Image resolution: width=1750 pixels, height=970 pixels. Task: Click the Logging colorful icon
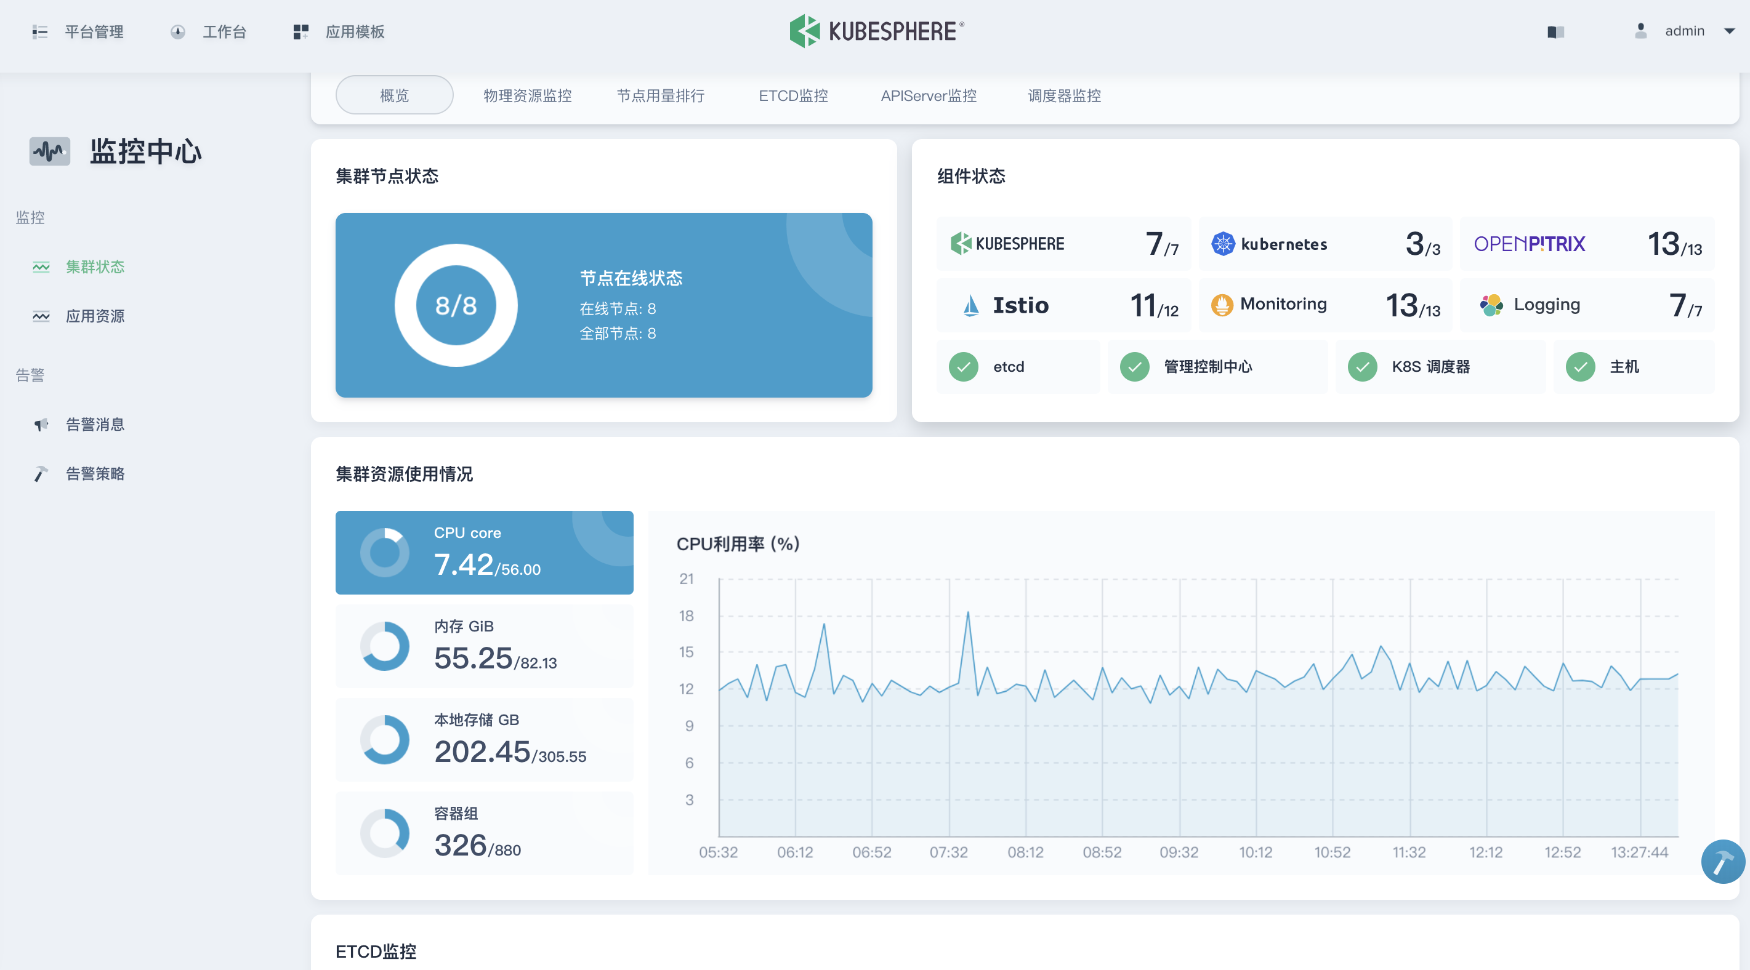pos(1491,305)
